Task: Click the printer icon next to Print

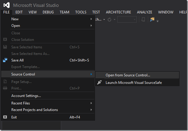Action: (5, 88)
